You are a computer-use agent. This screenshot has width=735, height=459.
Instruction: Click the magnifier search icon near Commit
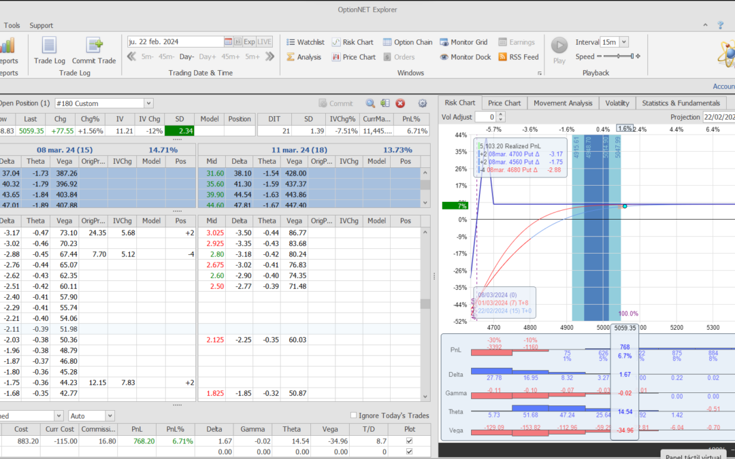[370, 103]
